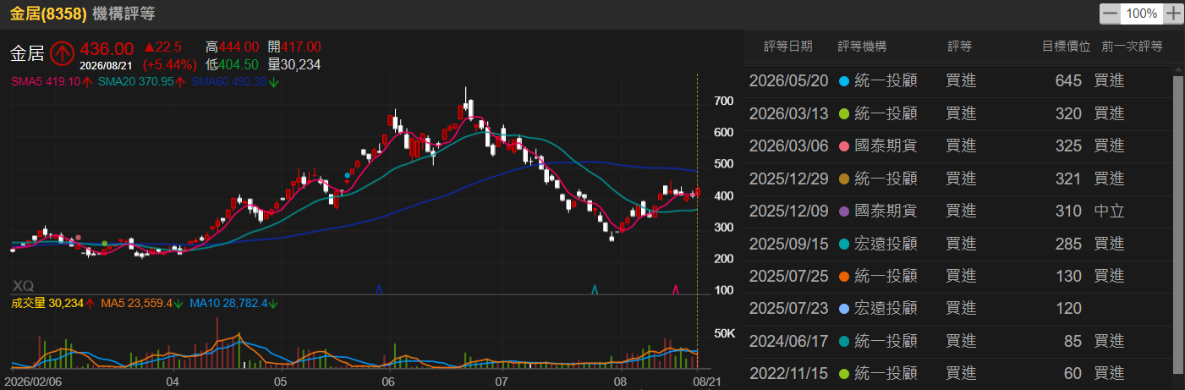The width and height of the screenshot is (1185, 390).
Task: Click the green dot in the 2026/03/13 row
Action: (x=842, y=113)
